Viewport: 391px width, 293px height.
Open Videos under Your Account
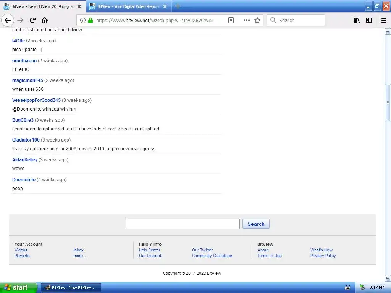click(21, 250)
